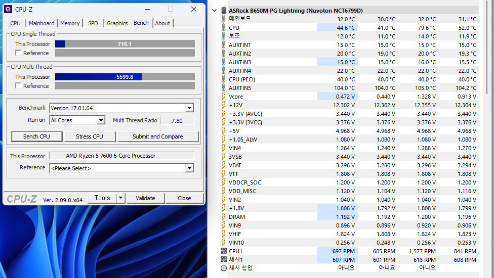Click CPU1 maximum speed 1,577 RPM
Image resolution: width=494 pixels, height=278 pixels.
[x=422, y=251]
